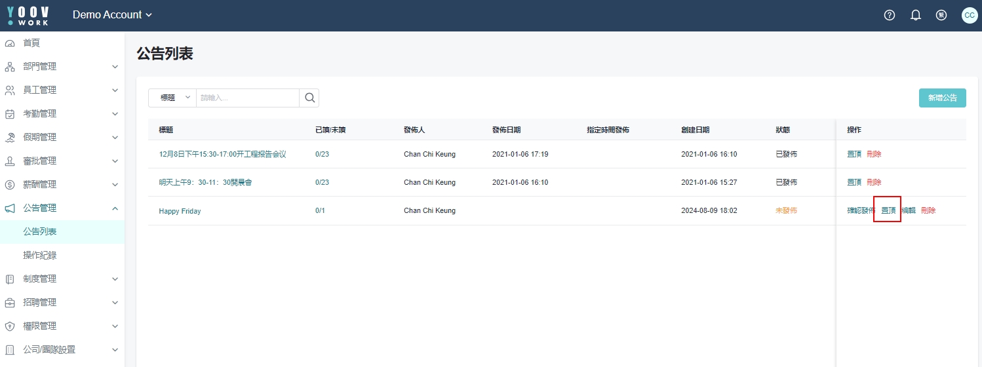Click the search text input field

click(247, 98)
